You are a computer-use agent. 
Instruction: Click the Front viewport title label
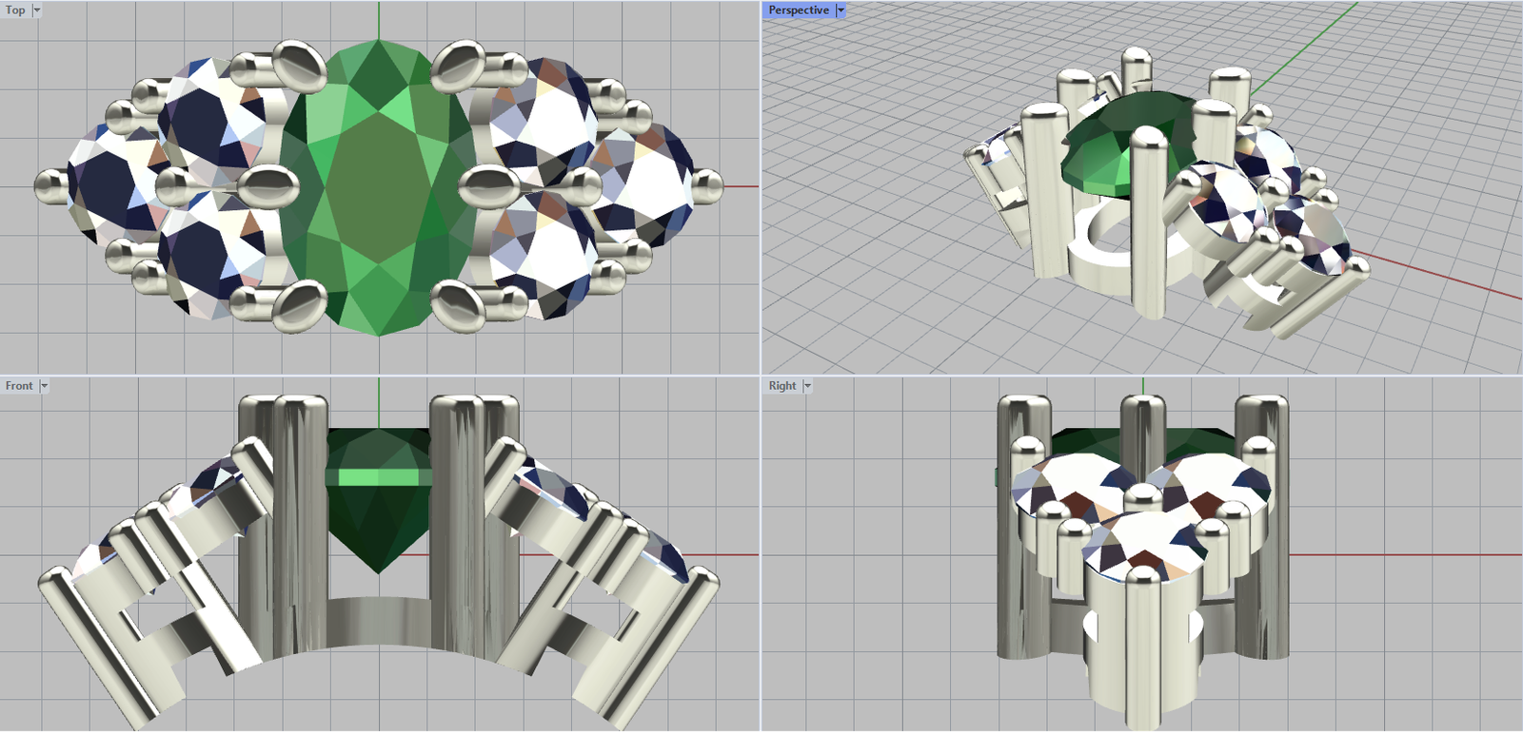19,386
